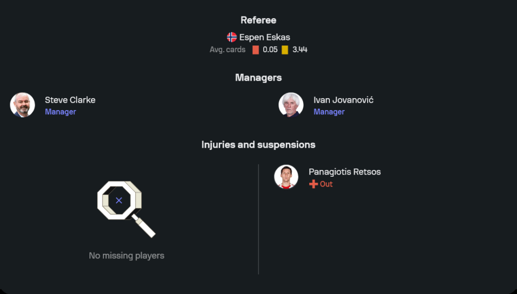Click the Manager label under Ivan Jovanović

coord(329,112)
